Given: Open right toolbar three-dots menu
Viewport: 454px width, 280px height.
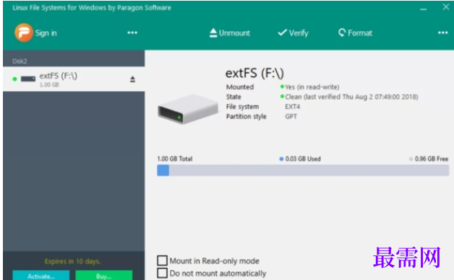Looking at the screenshot, I should point(442,32).
